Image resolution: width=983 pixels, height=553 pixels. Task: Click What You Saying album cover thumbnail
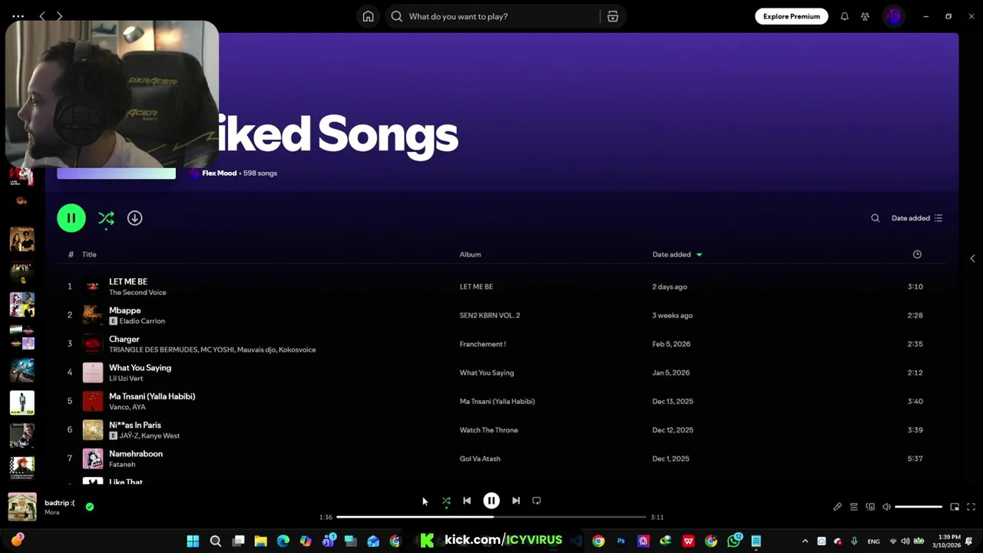tap(93, 373)
